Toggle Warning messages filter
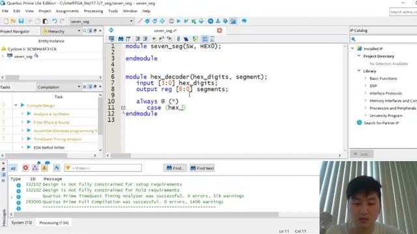Image resolution: width=417 pixels, height=234 pixels. point(44,168)
